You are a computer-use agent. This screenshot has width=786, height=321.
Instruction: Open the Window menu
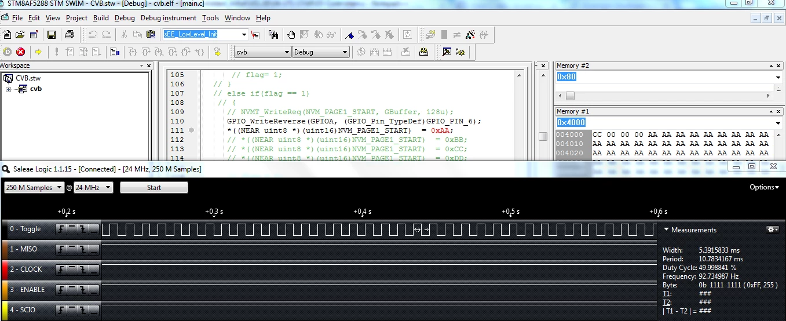[x=237, y=18]
